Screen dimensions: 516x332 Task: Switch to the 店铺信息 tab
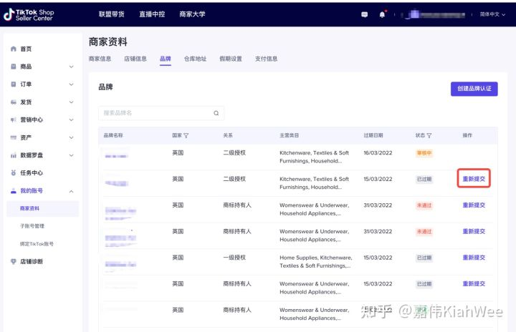pyautogui.click(x=135, y=59)
